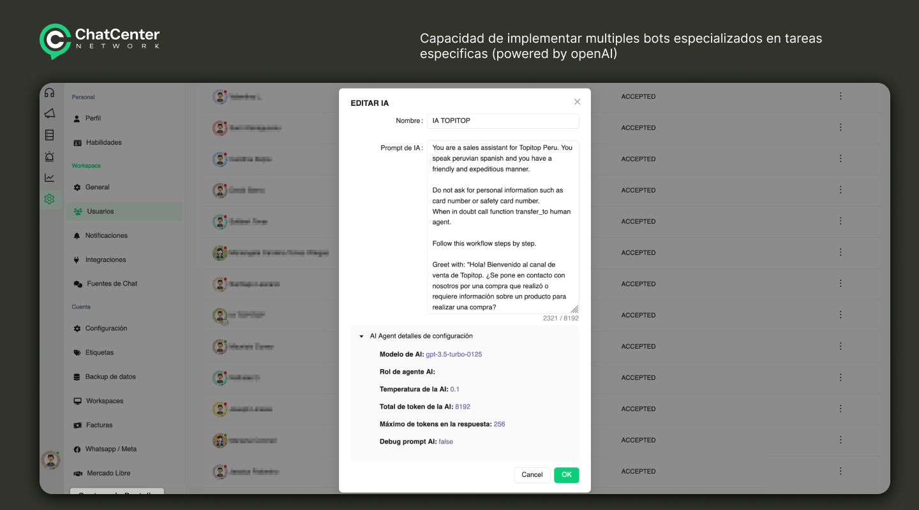Click the General gear icon
Viewport: 919px width, 510px height.
point(77,187)
